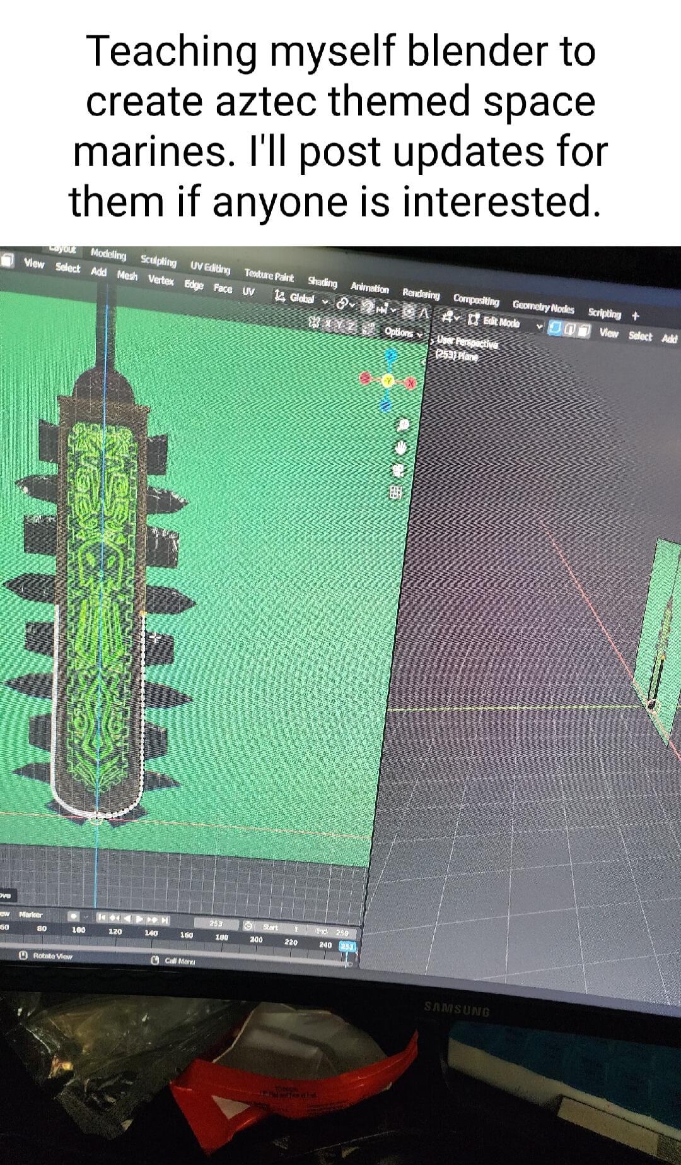Click the Start frame field
Screen dimensions: 681x1165
click(279, 928)
